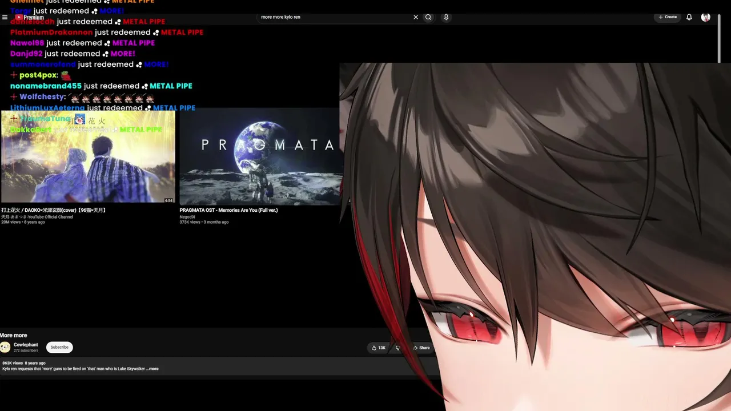
Task: Click 'PRAGMATA OST - Memories Are You' title
Action: tap(228, 210)
